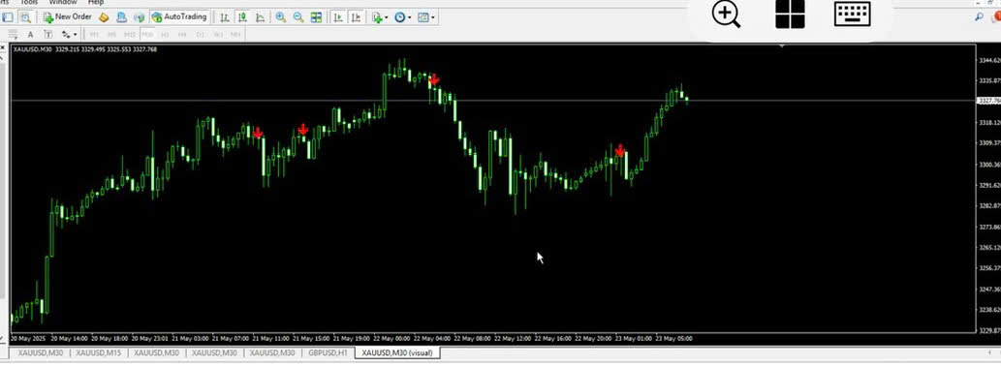Select the M5 timeframe button

point(111,34)
